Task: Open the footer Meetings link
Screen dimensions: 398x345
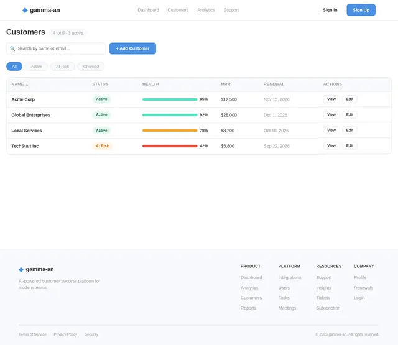Action: 287,308
